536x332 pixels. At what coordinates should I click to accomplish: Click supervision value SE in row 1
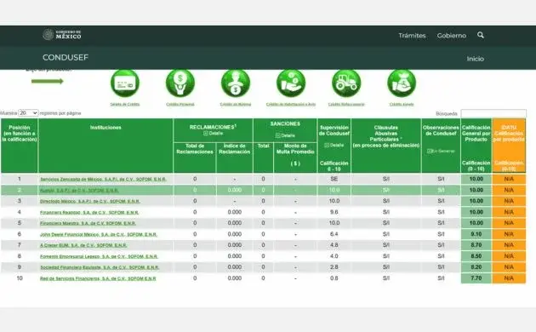pos(334,179)
